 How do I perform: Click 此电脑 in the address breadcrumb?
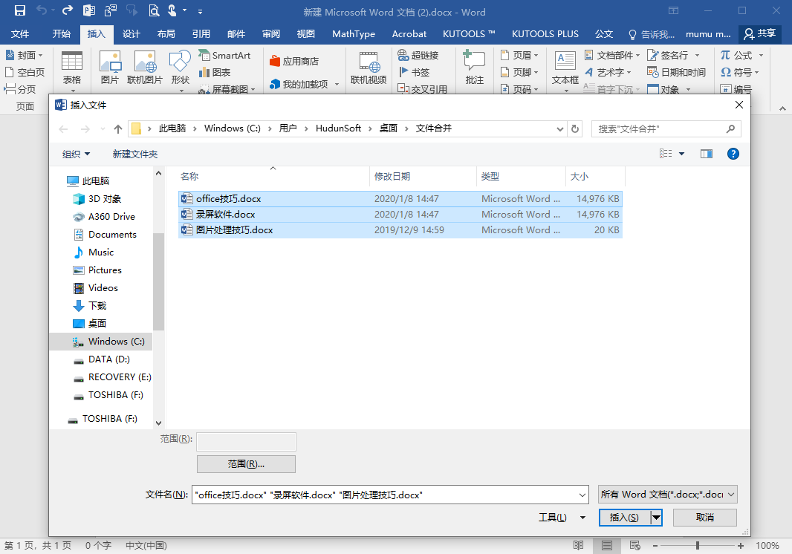click(172, 128)
